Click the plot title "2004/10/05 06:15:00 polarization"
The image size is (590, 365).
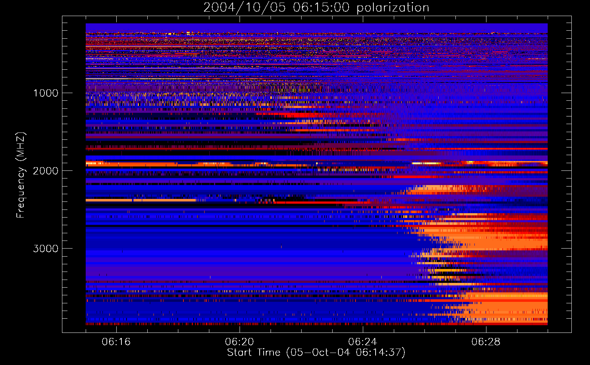(316, 8)
